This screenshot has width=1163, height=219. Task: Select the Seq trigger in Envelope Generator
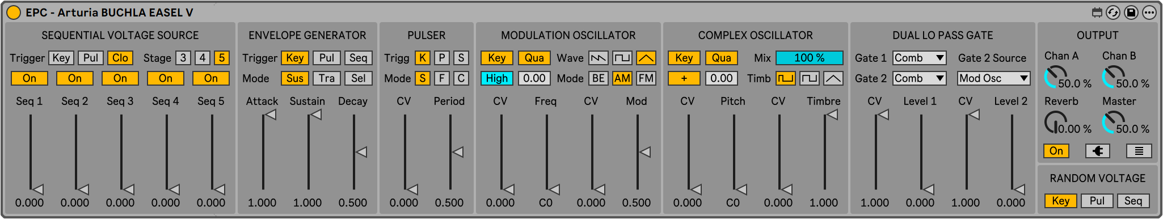click(x=359, y=58)
